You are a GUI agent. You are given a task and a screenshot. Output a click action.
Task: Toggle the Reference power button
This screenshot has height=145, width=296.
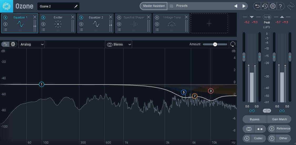[x=272, y=129]
